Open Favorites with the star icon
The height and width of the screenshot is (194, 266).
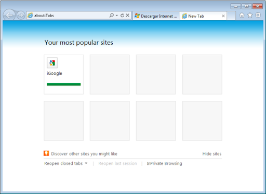pos(250,15)
